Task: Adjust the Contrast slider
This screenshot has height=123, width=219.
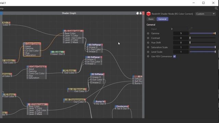Action: (203, 38)
